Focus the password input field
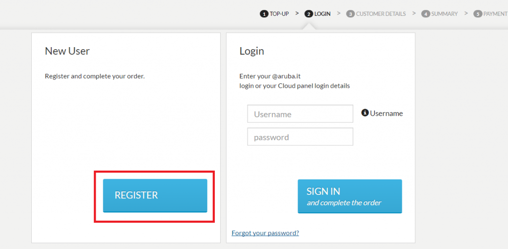The image size is (508, 249). point(300,136)
